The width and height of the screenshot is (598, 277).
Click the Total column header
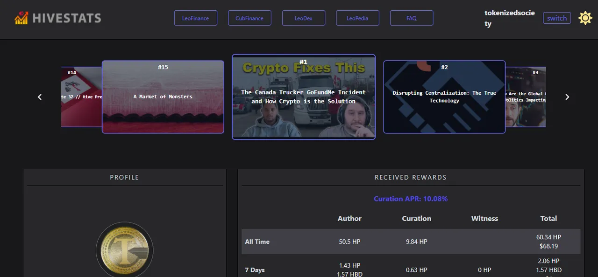click(548, 218)
